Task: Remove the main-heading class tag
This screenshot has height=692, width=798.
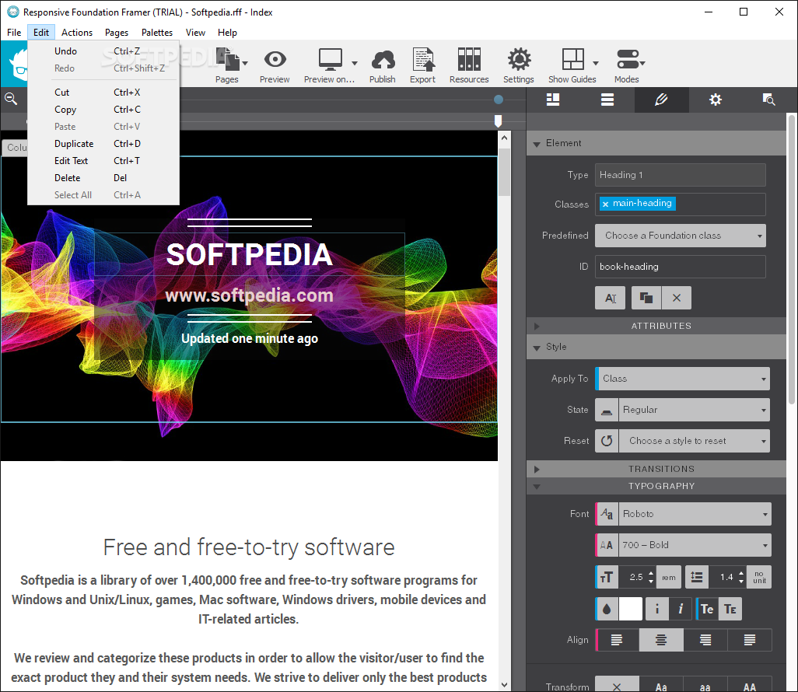Action: click(x=606, y=204)
